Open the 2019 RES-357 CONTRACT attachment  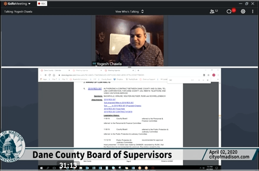point(118,112)
